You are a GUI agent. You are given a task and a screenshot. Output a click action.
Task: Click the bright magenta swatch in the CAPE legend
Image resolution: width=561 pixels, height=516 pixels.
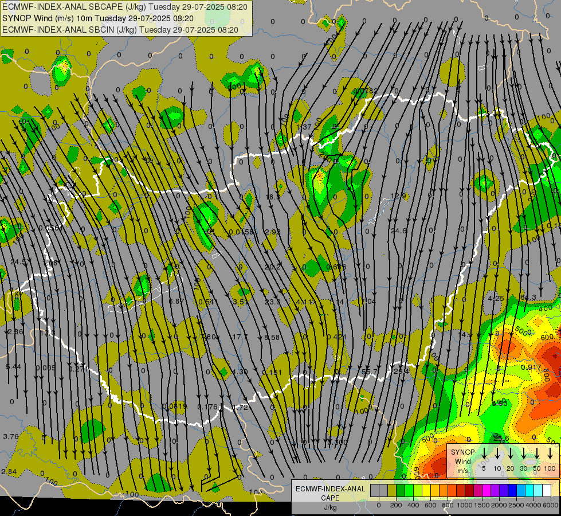click(x=487, y=490)
